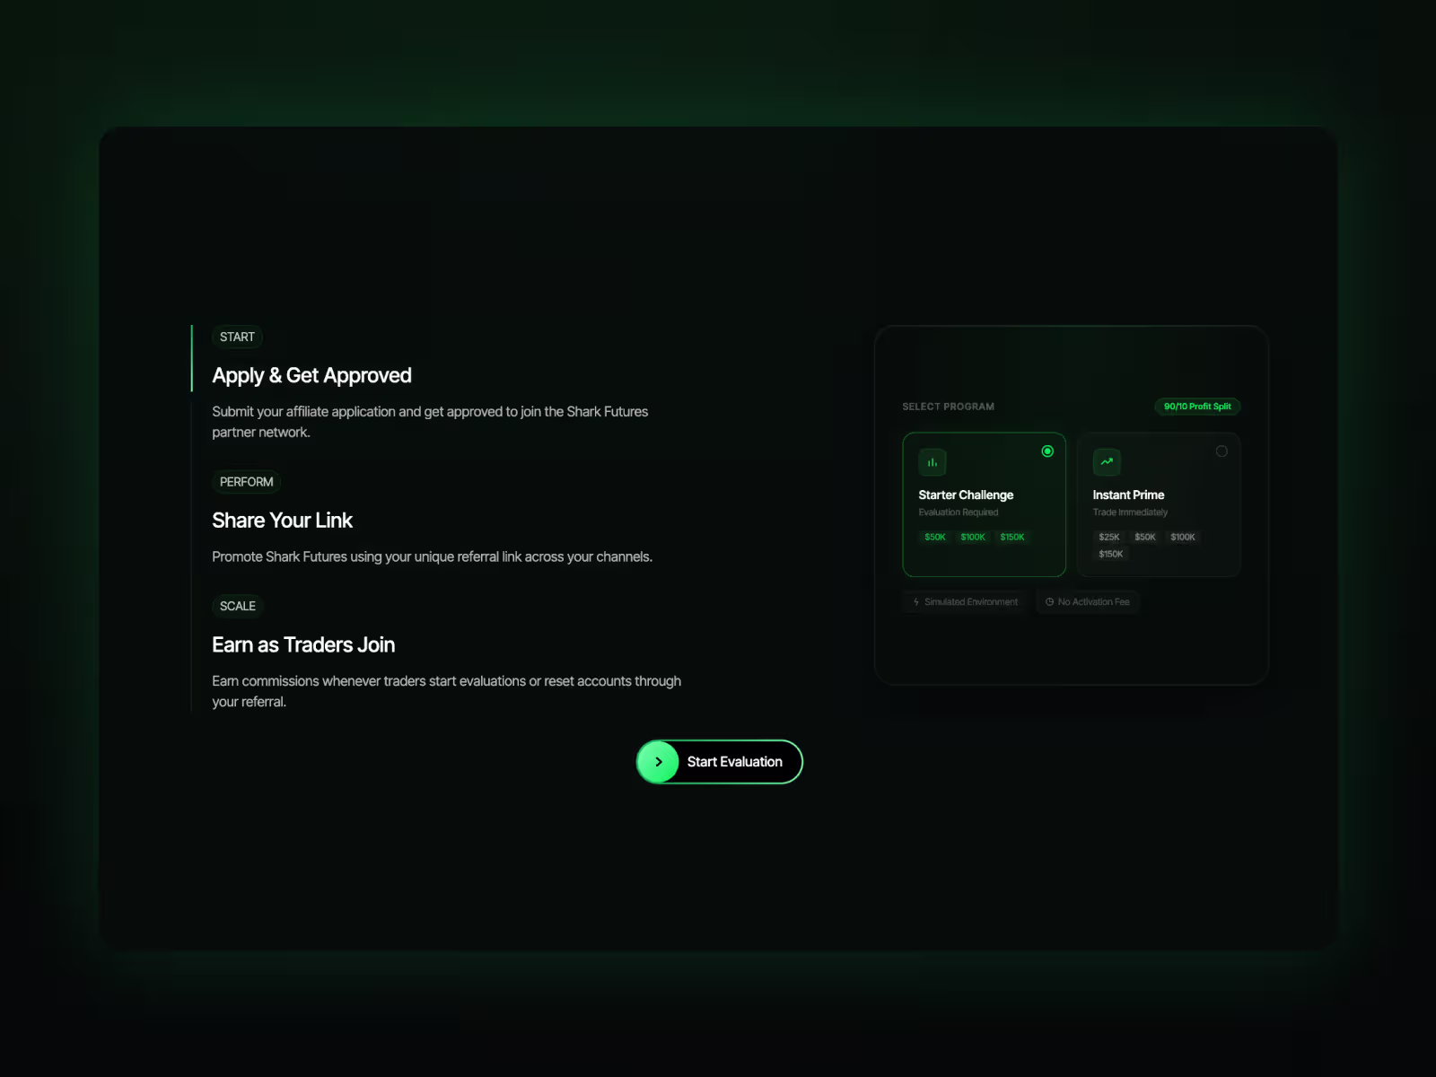Click the 90/10 Profit Split badge

point(1197,407)
